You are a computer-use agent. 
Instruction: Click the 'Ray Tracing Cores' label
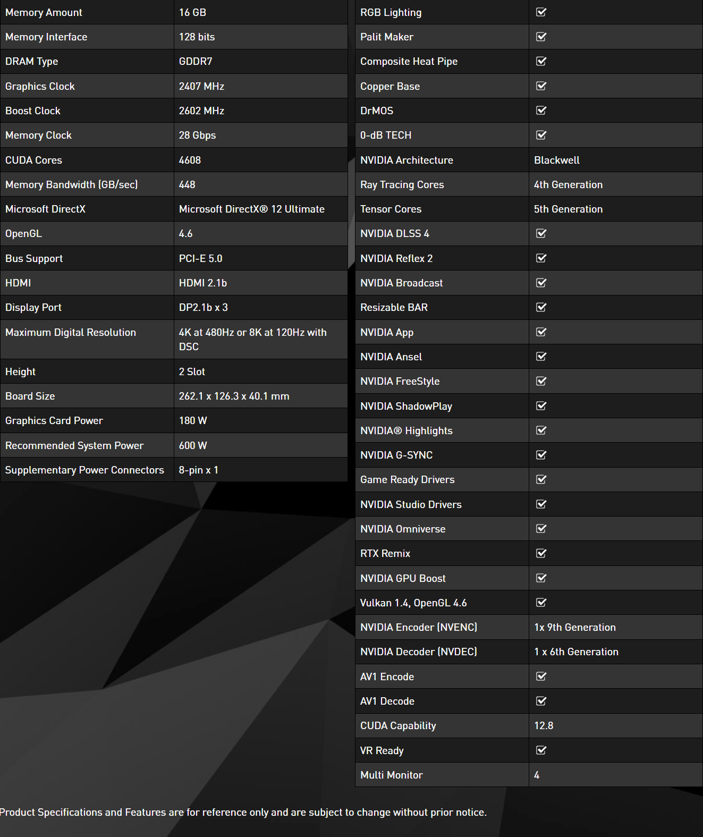402,184
